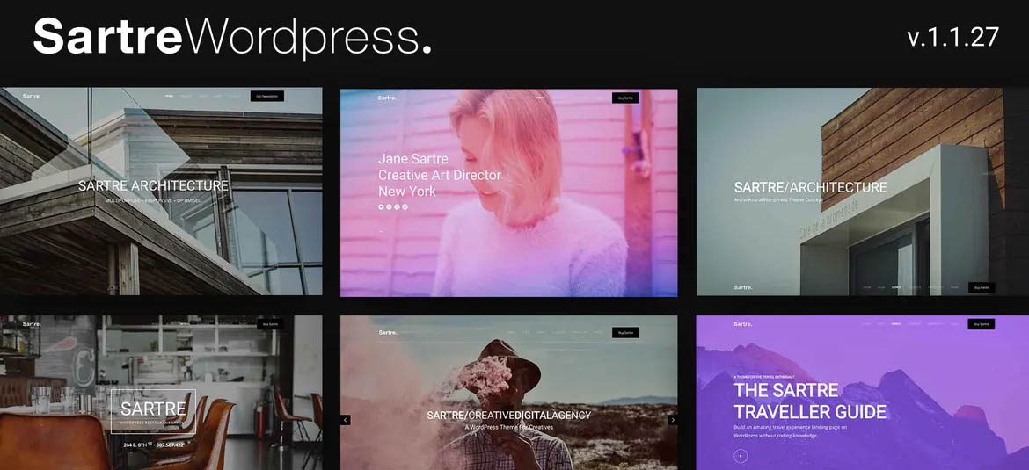Click the 'Creative Art Director' text line
This screenshot has height=470, width=1029.
(440, 175)
